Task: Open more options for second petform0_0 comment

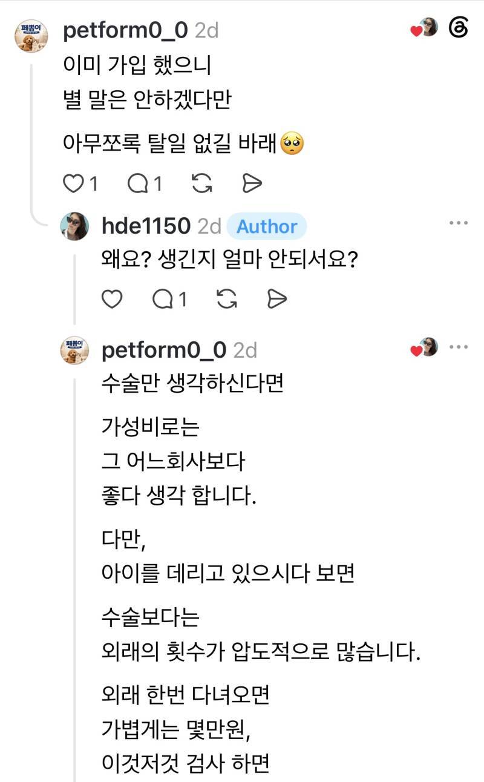Action: point(458,347)
